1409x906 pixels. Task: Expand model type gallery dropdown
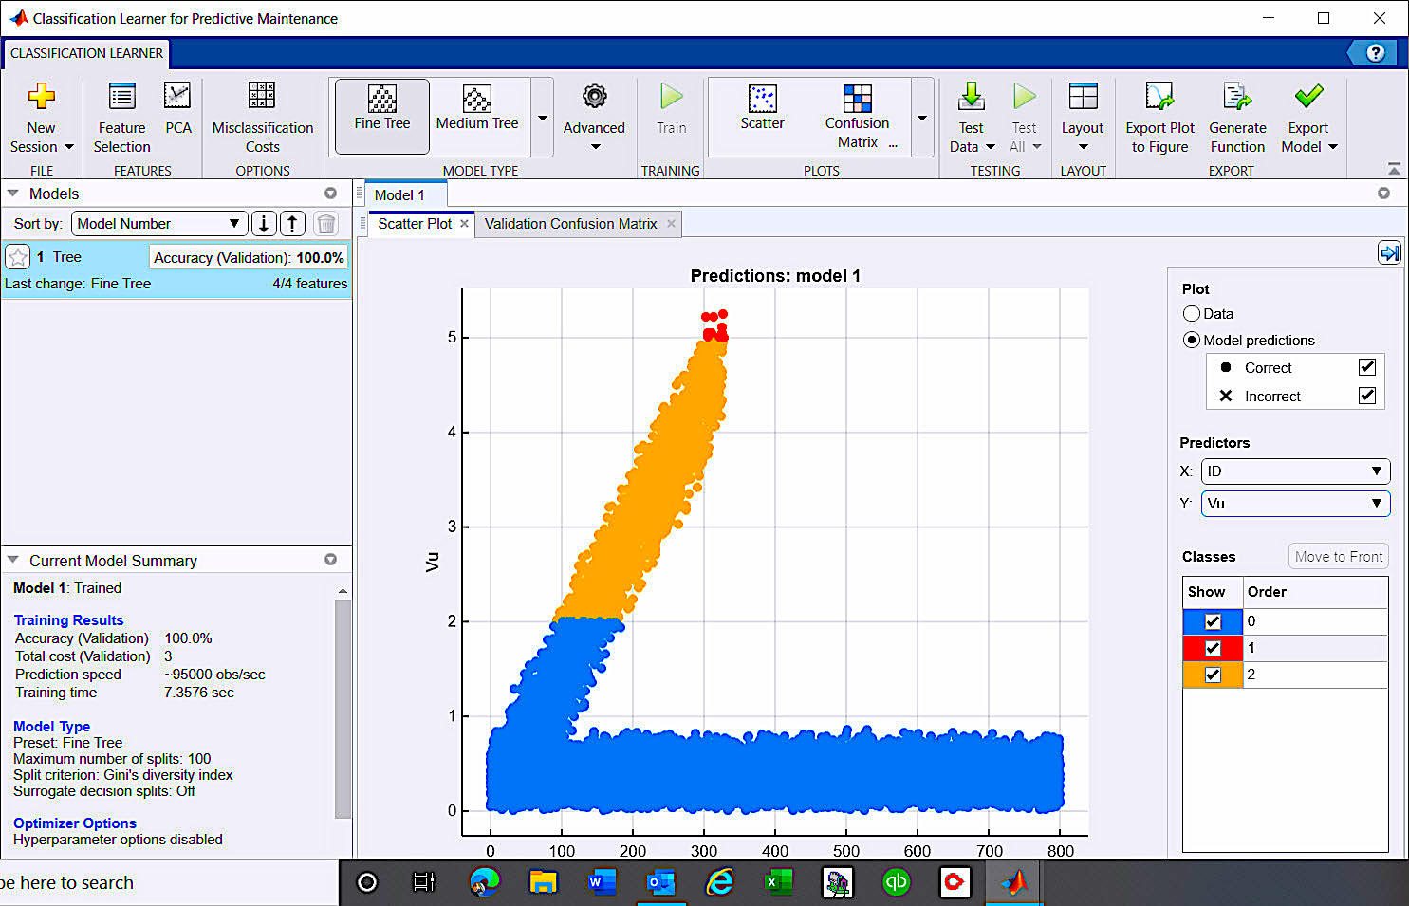click(543, 118)
